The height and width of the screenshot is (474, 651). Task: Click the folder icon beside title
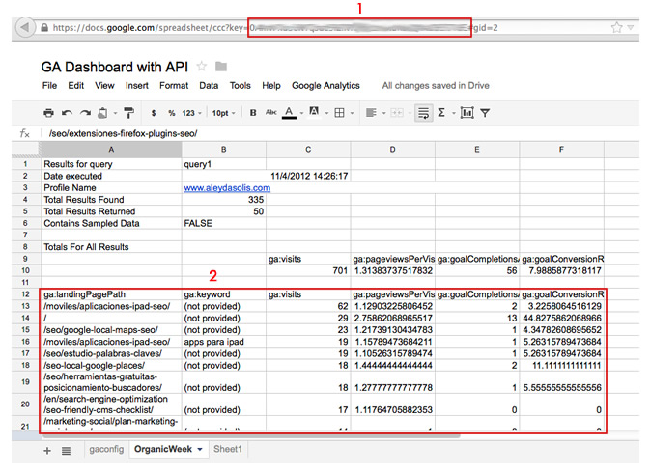[221, 66]
